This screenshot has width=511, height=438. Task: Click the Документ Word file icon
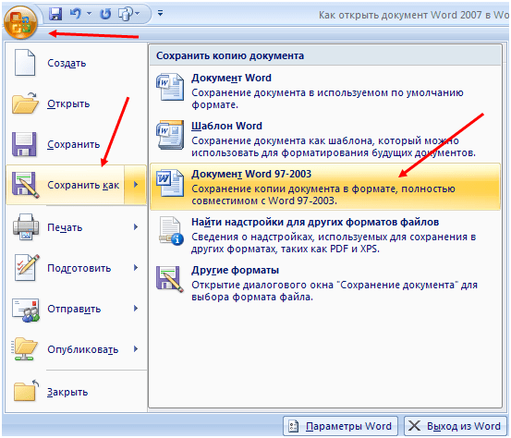click(x=169, y=87)
